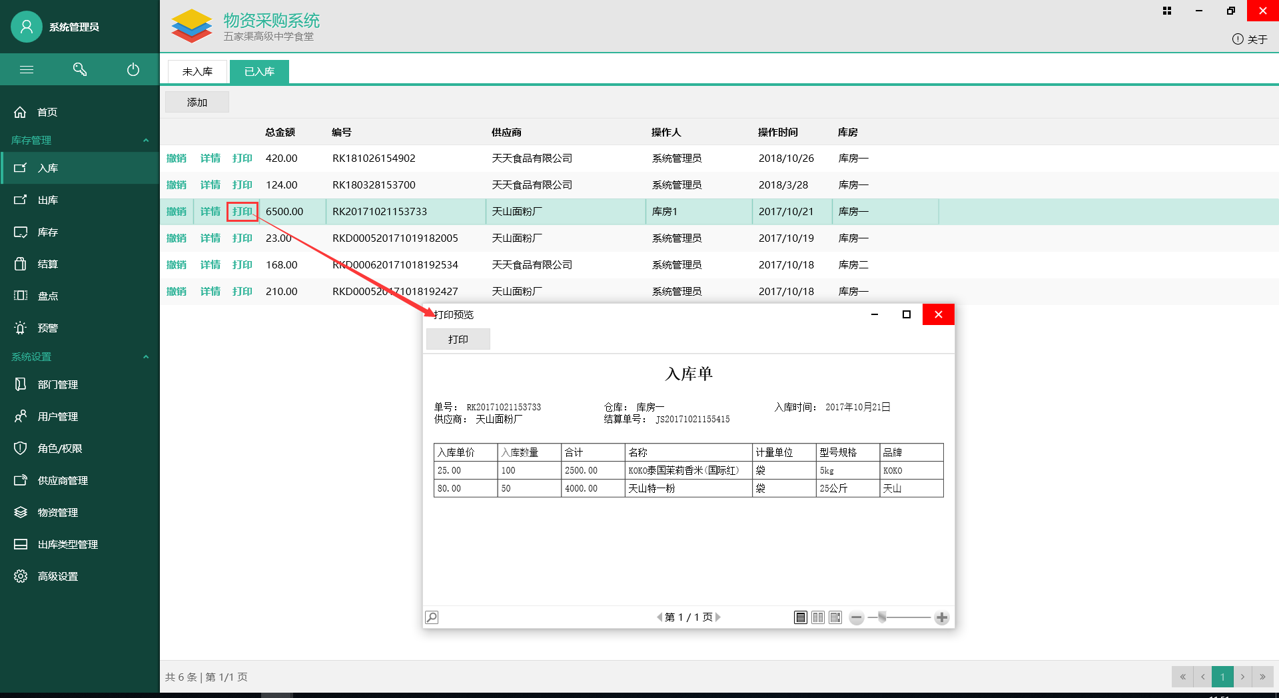The image size is (1279, 698).
Task: Open the 盘点 inventory check page
Action: pyautogui.click(x=47, y=296)
